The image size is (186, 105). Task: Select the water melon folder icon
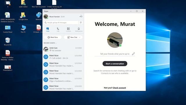click(23, 4)
